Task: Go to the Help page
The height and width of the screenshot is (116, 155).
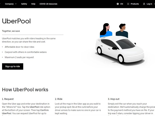Action: (33, 4)
